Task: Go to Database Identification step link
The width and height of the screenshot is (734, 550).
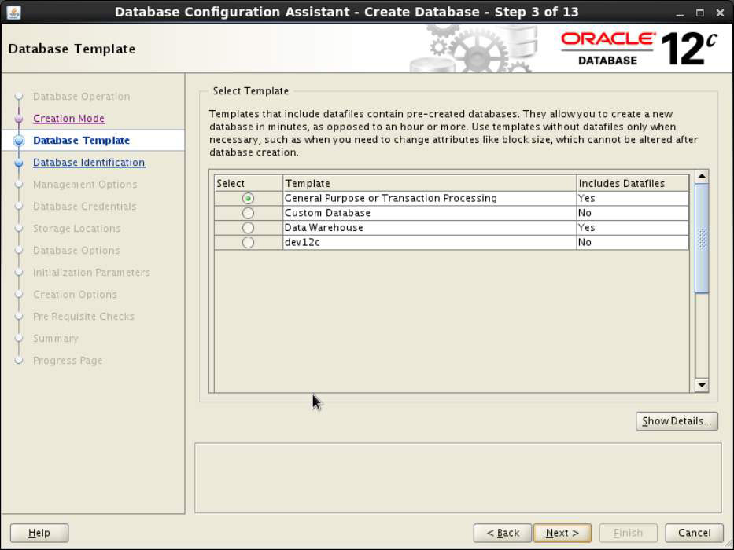Action: pos(89,163)
